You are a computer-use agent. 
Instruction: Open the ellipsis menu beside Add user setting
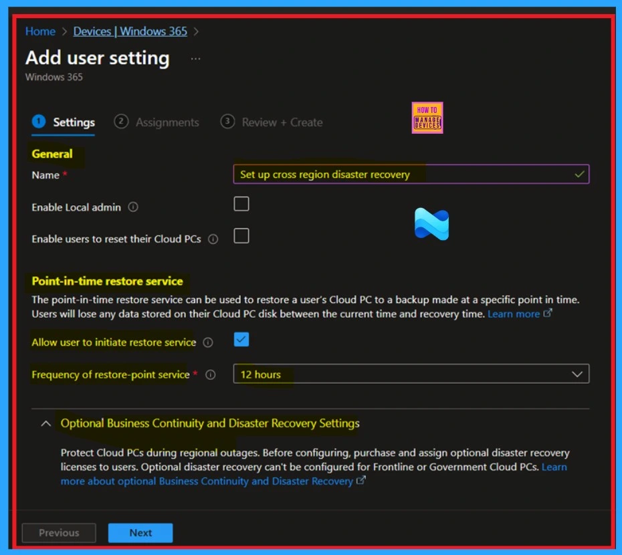195,59
